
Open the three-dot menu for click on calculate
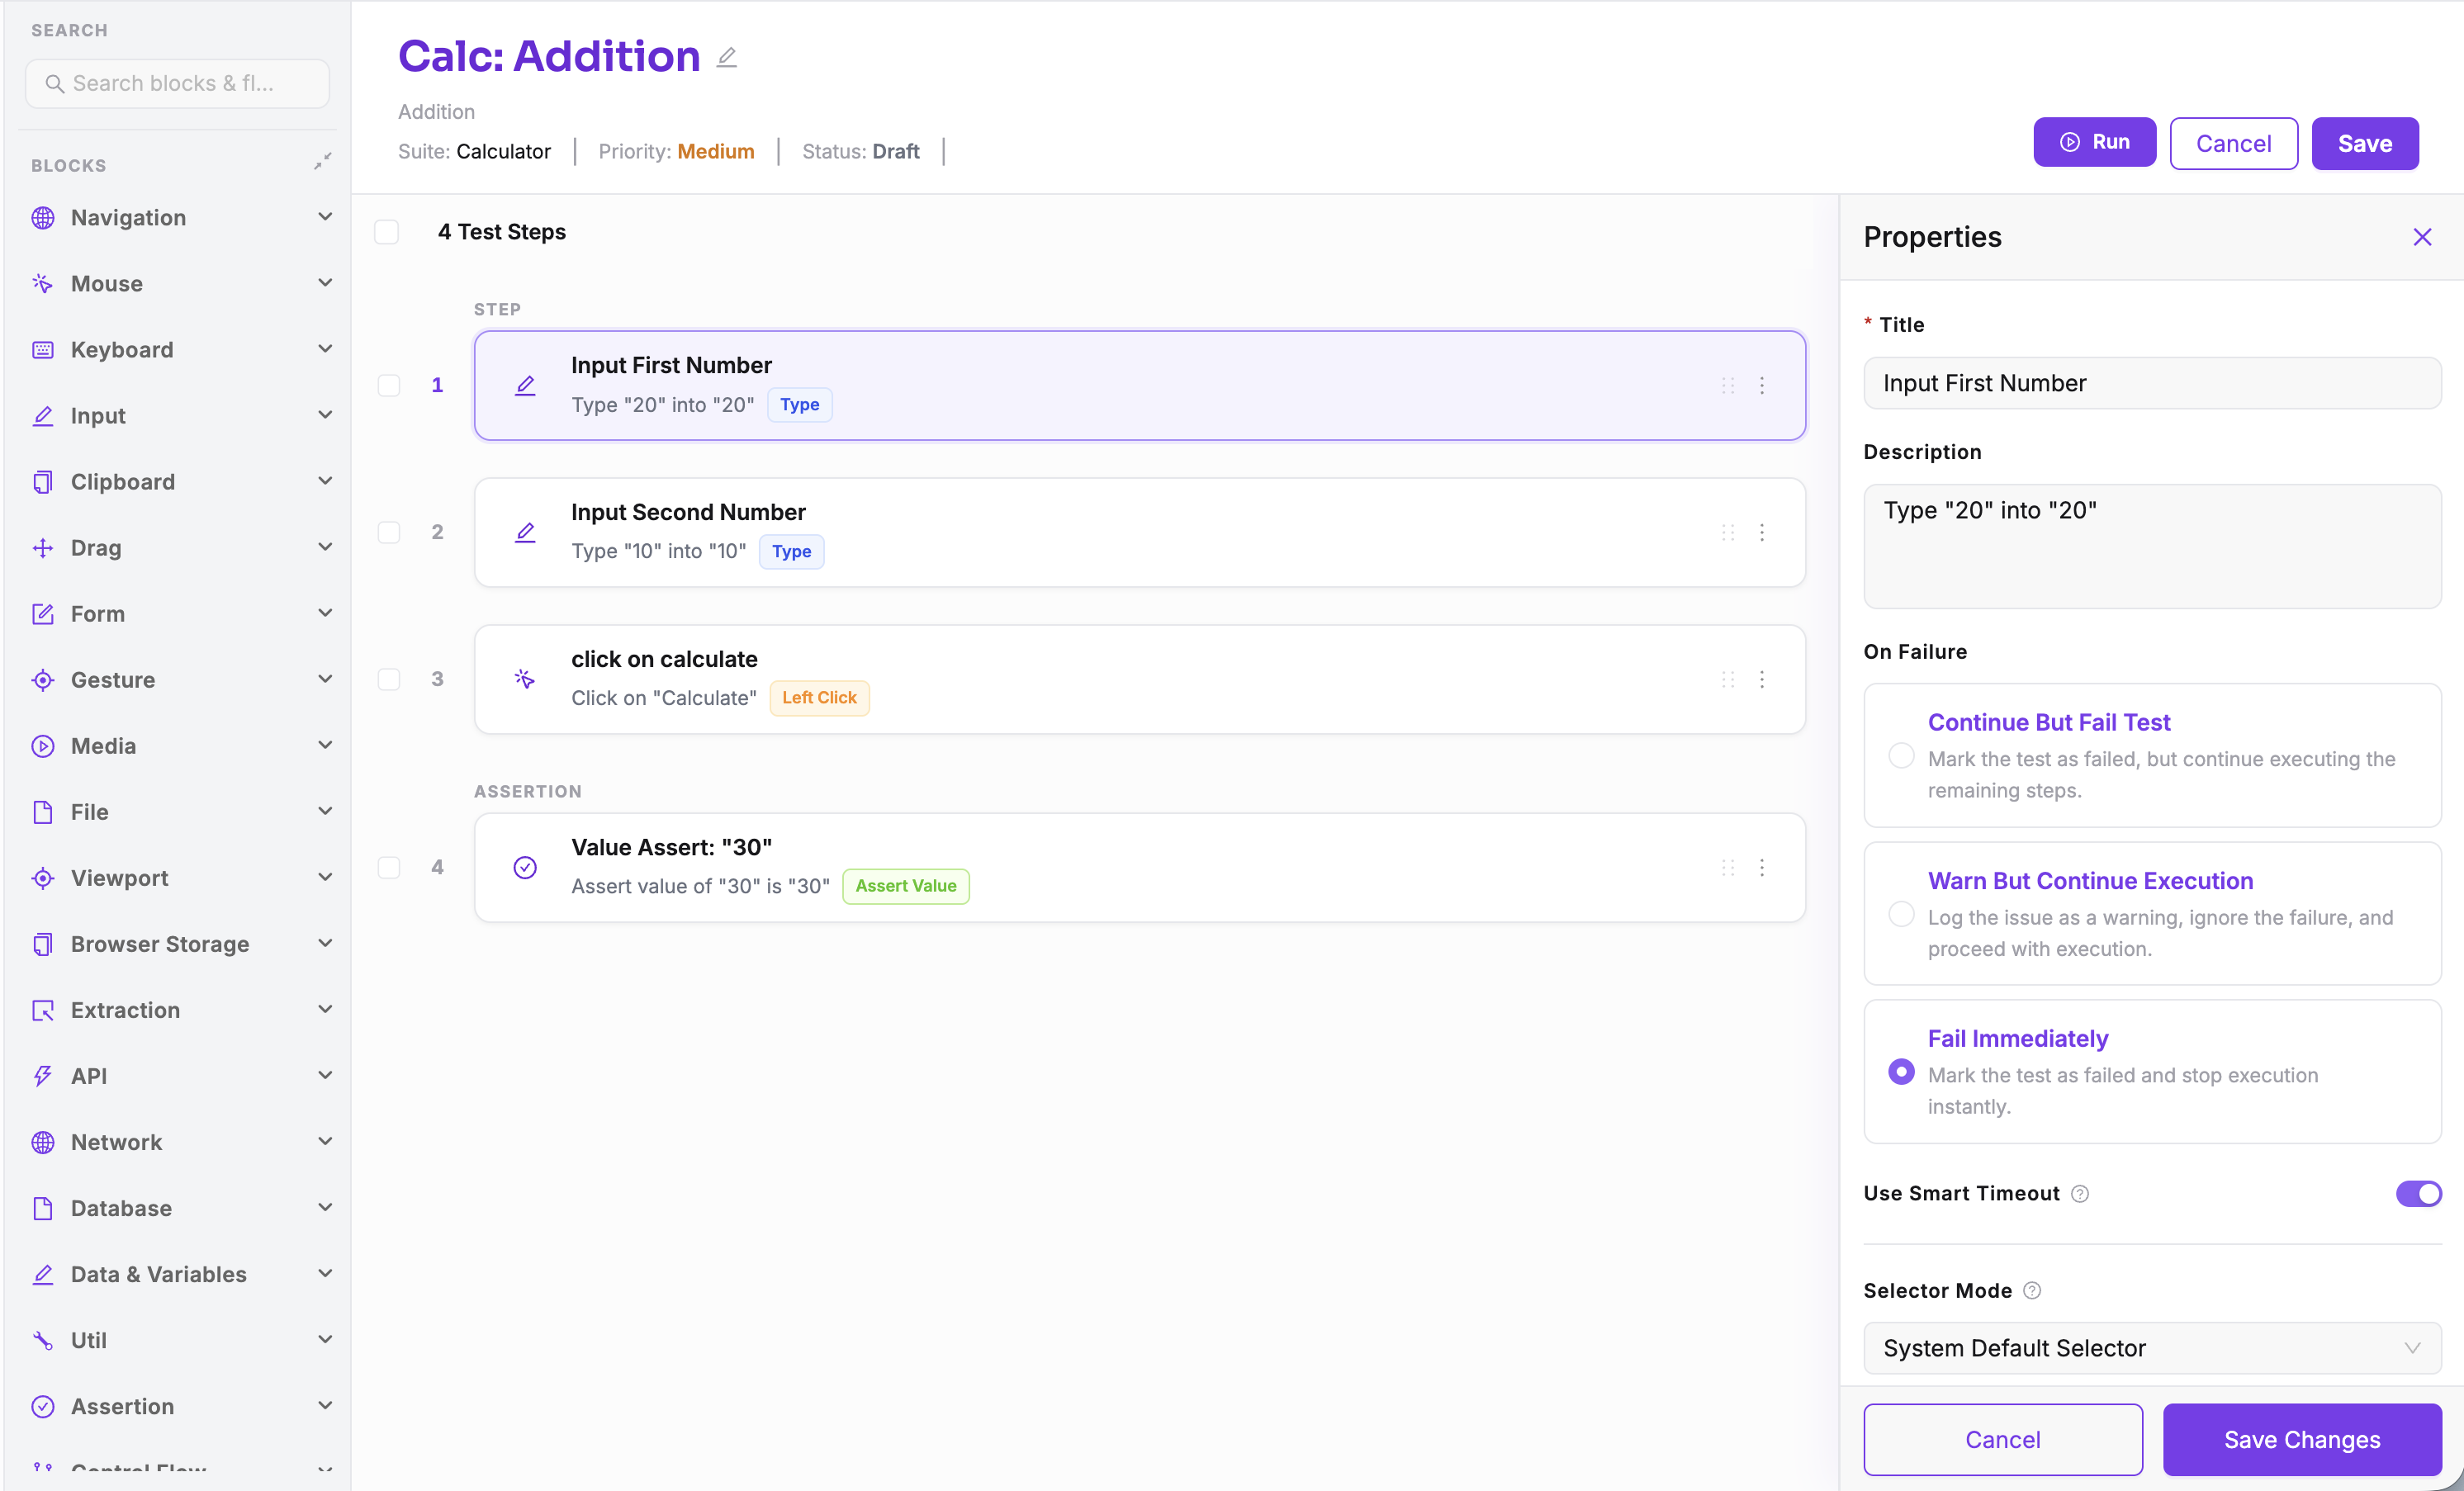(x=1762, y=680)
